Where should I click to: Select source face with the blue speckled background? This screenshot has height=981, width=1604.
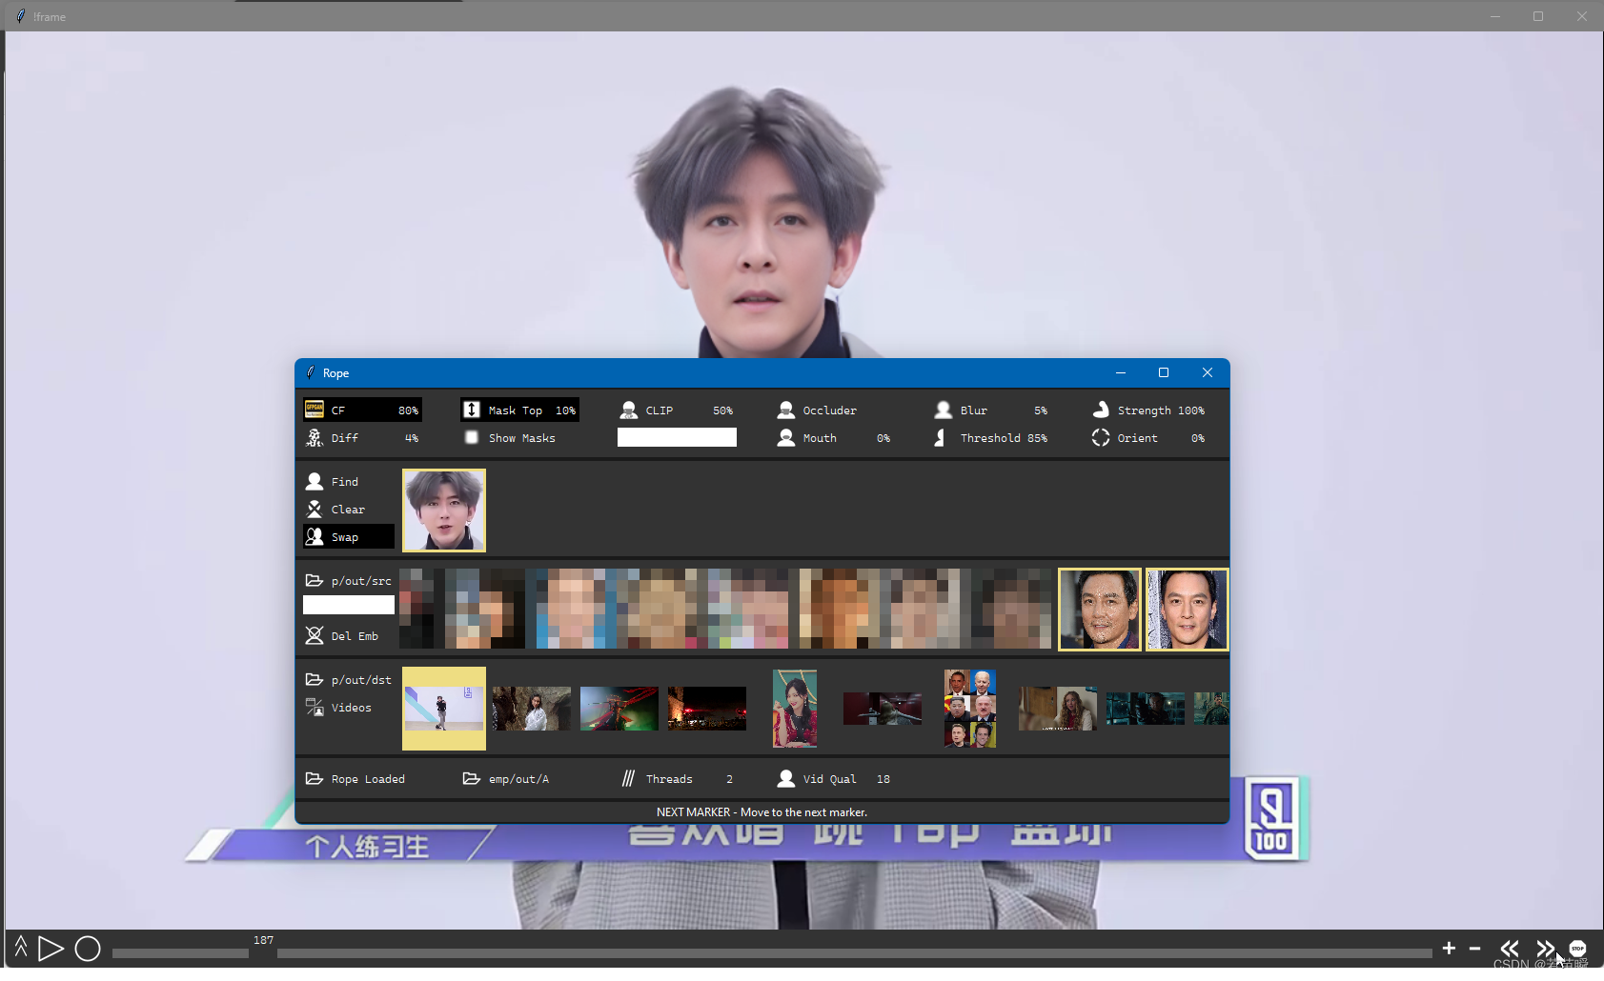[x=1188, y=610]
